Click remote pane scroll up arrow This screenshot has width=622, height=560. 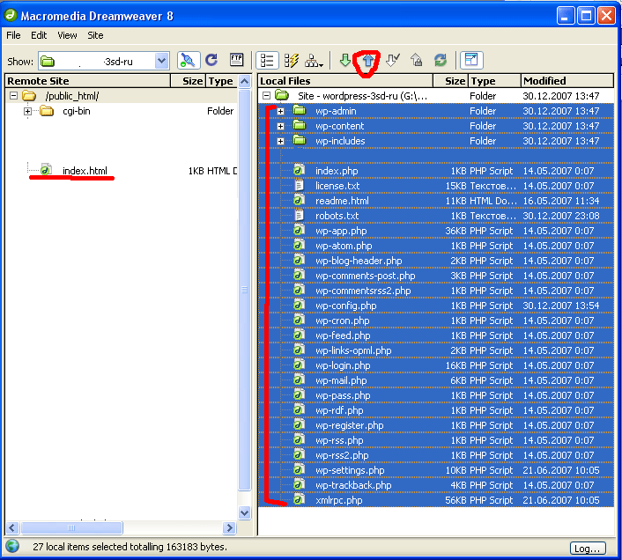[x=245, y=82]
